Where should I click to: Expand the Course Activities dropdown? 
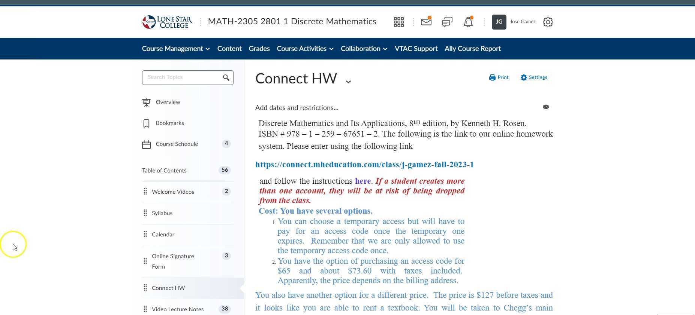tap(305, 49)
